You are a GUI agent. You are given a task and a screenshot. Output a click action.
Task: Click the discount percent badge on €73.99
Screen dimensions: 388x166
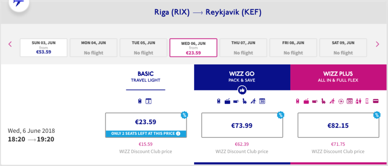click(280, 115)
